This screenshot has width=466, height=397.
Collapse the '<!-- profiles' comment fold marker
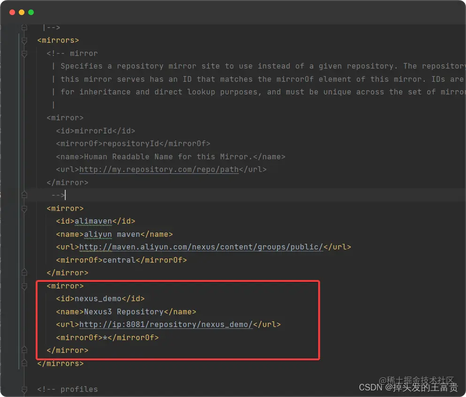(x=24, y=389)
